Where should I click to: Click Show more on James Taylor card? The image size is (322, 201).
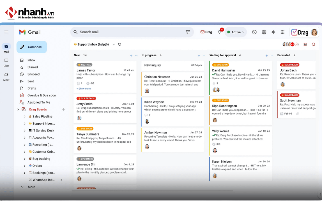(84, 89)
